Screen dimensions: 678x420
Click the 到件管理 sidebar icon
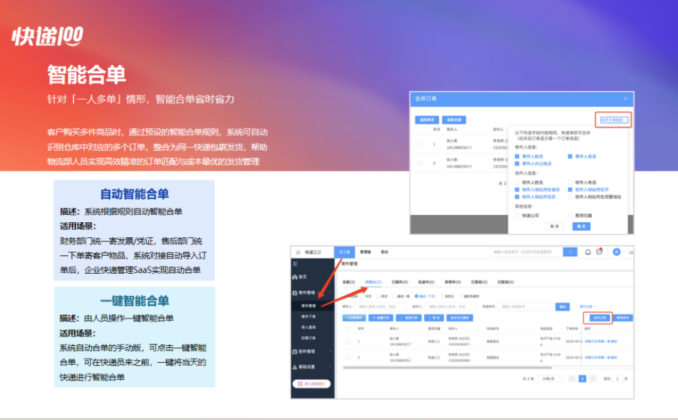pyautogui.click(x=295, y=352)
